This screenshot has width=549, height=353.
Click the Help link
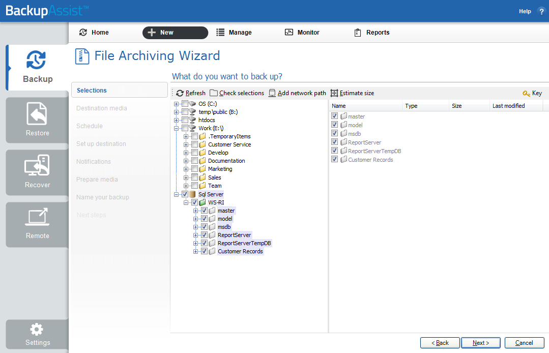click(525, 11)
